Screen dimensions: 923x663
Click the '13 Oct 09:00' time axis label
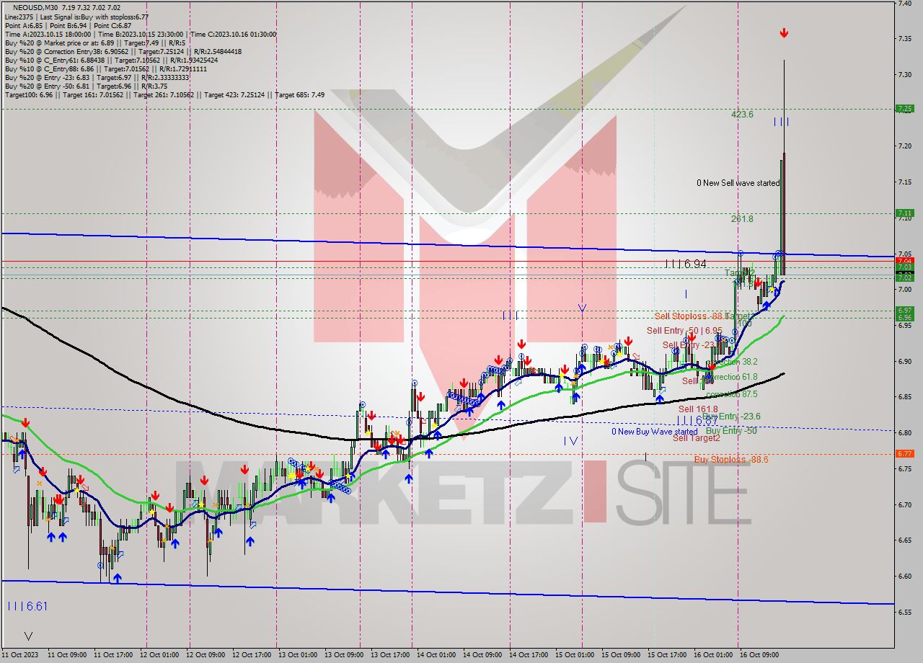click(344, 655)
